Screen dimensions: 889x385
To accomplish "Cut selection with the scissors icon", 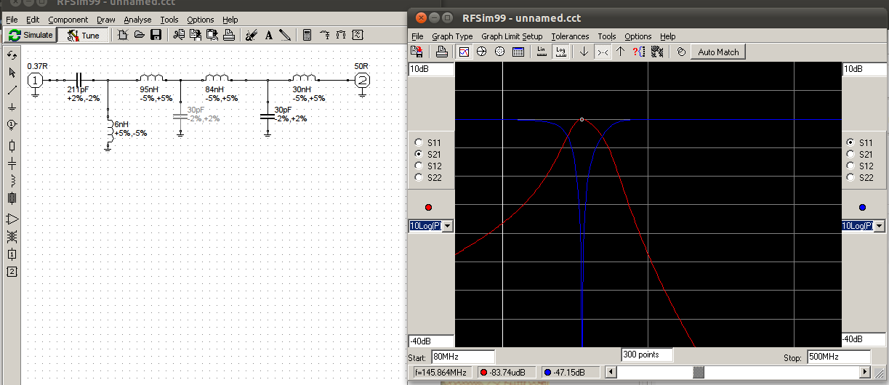I will click(178, 34).
